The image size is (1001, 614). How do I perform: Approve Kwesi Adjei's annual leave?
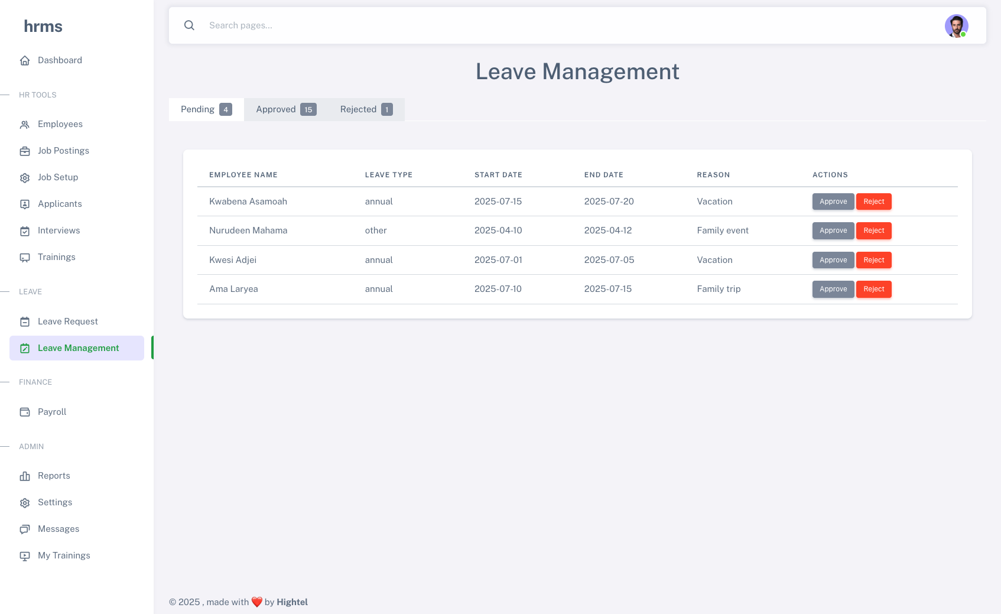tap(833, 260)
